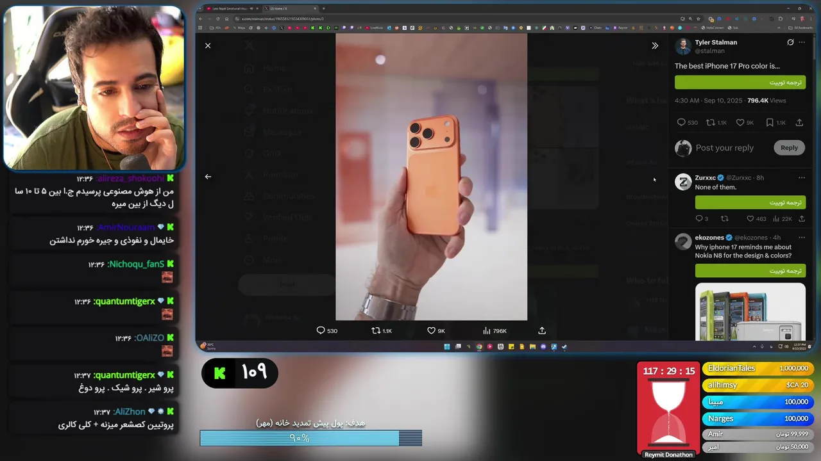The height and width of the screenshot is (461, 821).
Task: Open Nokia N8 image in ekozones reply
Action: pos(750,312)
